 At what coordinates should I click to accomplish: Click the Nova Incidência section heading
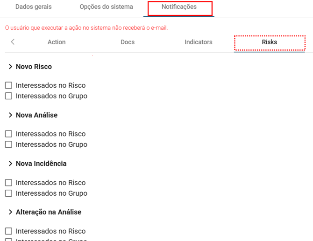(41, 164)
